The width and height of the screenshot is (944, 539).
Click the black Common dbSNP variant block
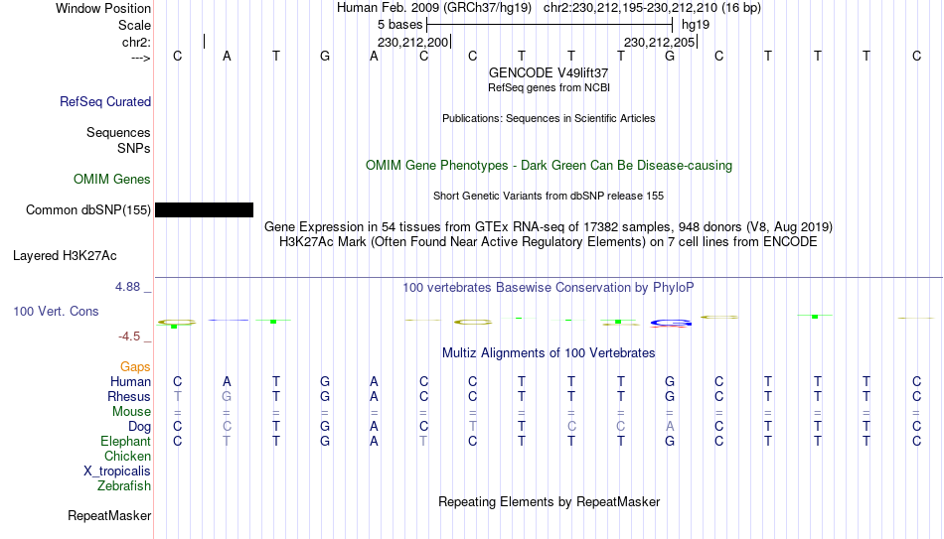204,210
